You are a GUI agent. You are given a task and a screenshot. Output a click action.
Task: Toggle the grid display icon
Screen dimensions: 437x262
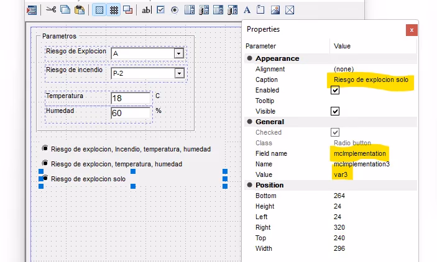(113, 10)
